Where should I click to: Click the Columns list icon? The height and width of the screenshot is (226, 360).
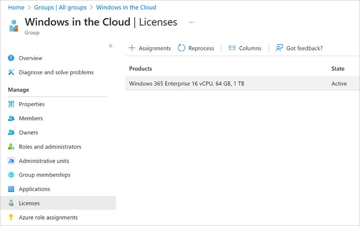point(232,48)
